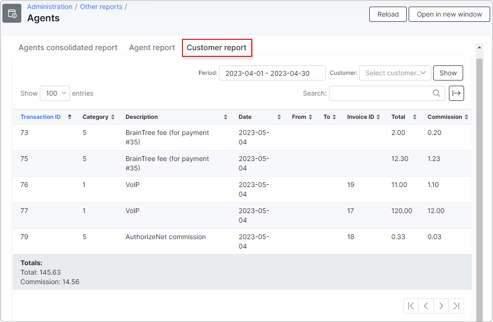Click transaction ID 79 cell
Viewport: 493px width, 322px height.
24,237
